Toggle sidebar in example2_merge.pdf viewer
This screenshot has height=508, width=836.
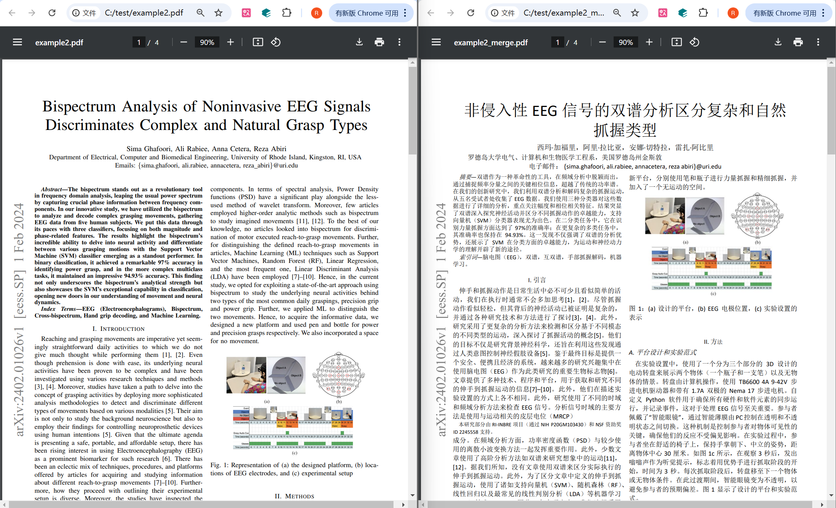click(x=436, y=42)
